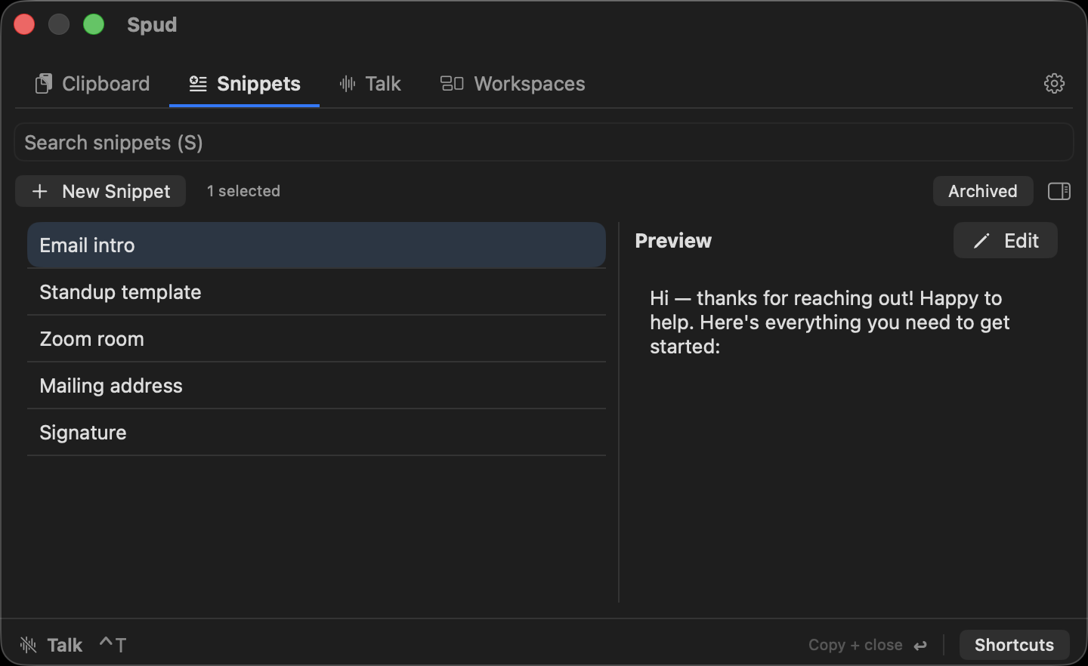Open the Workspaces tab
The width and height of the screenshot is (1088, 666).
pos(512,84)
